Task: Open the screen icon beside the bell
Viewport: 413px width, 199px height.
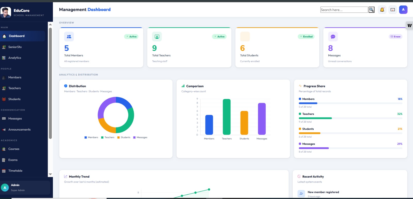Action: [393, 10]
